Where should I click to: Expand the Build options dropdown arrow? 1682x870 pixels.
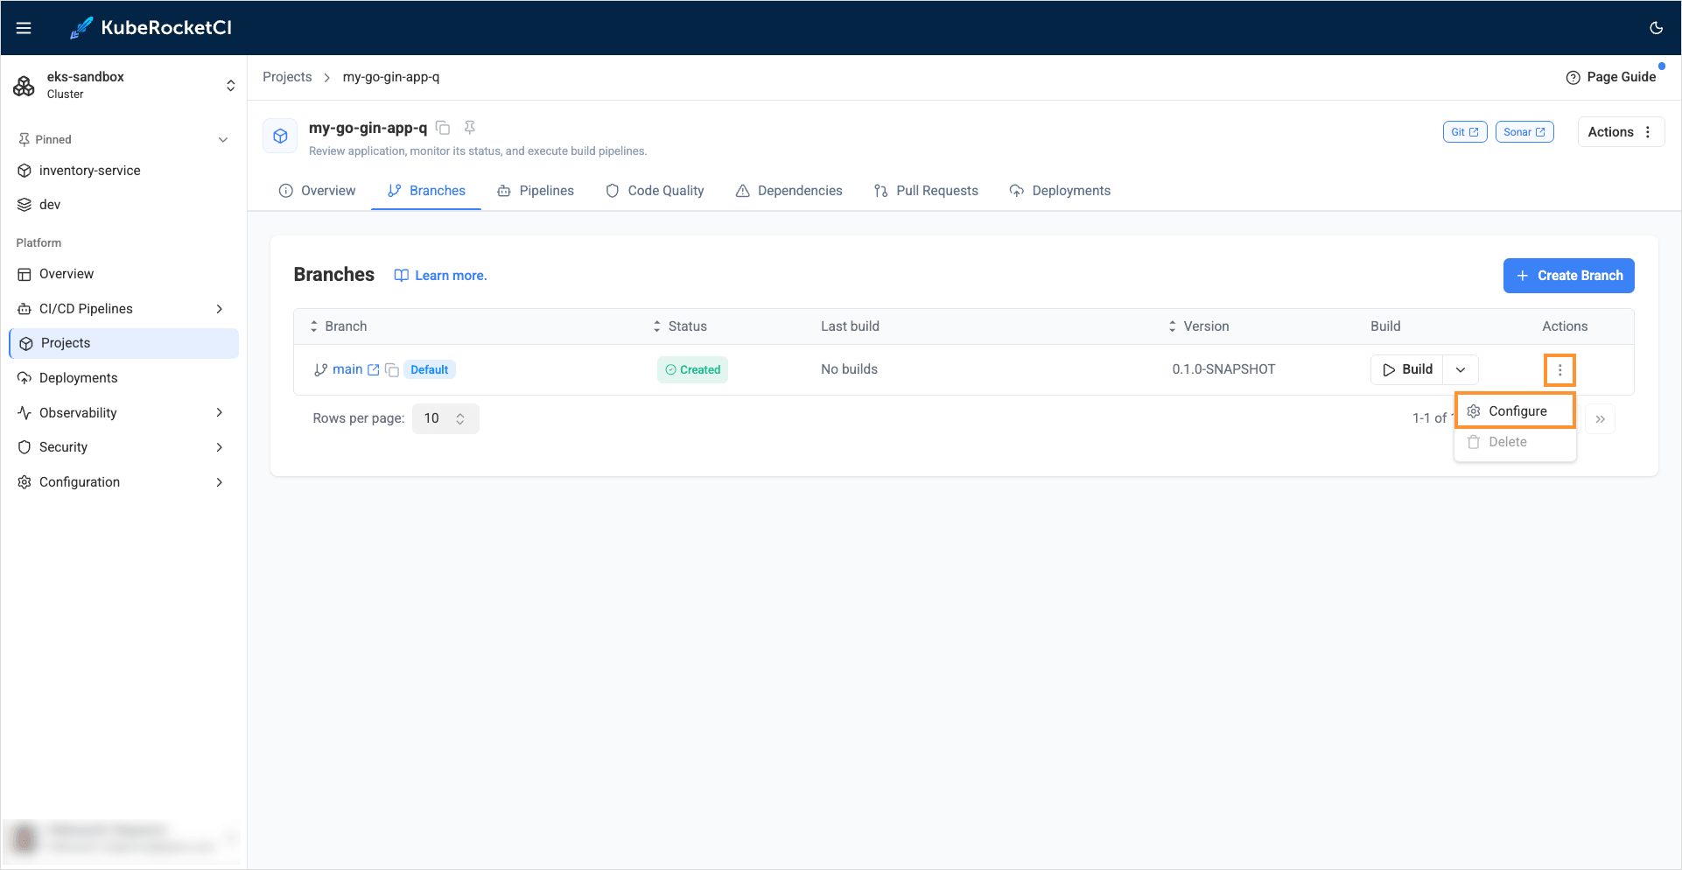(1461, 370)
